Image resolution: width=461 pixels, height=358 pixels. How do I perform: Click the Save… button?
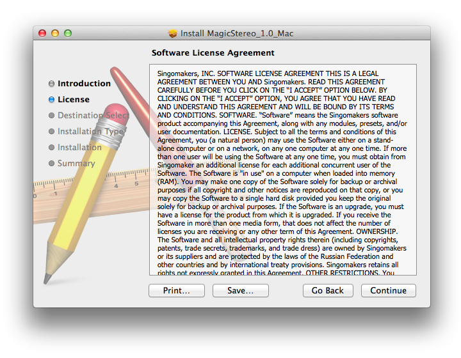coord(241,290)
